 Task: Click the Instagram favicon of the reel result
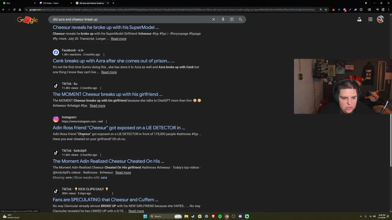tap(56, 119)
